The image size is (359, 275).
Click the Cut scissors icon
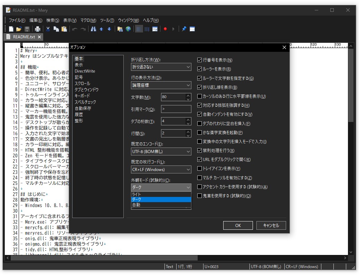coord(48,29)
